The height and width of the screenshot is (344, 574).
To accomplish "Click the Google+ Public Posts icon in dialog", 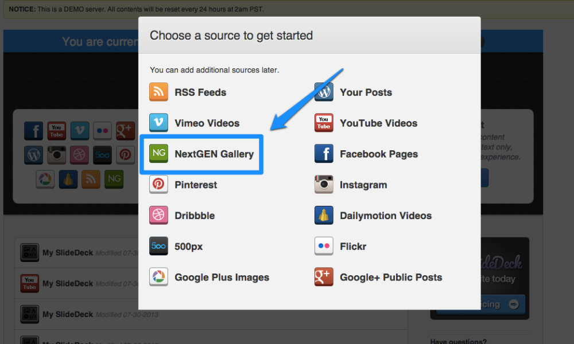I will tap(324, 277).
